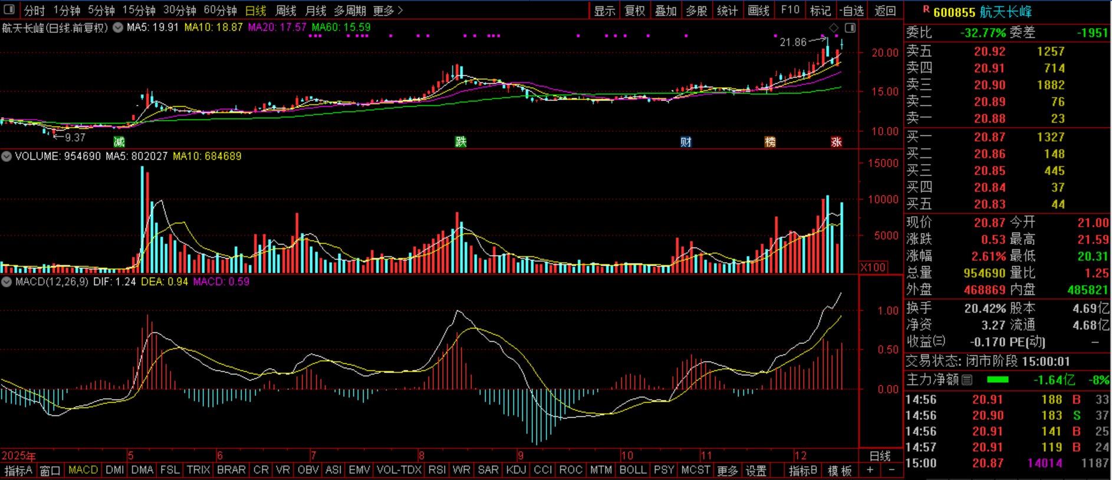Click the blue 财 marker on the chart
1112x480 pixels.
point(685,142)
